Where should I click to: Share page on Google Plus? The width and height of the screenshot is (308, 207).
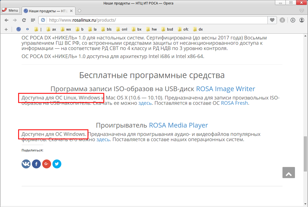[x=47, y=164]
